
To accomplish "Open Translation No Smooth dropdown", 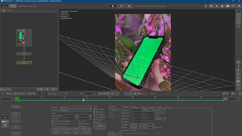I will 136,125.
